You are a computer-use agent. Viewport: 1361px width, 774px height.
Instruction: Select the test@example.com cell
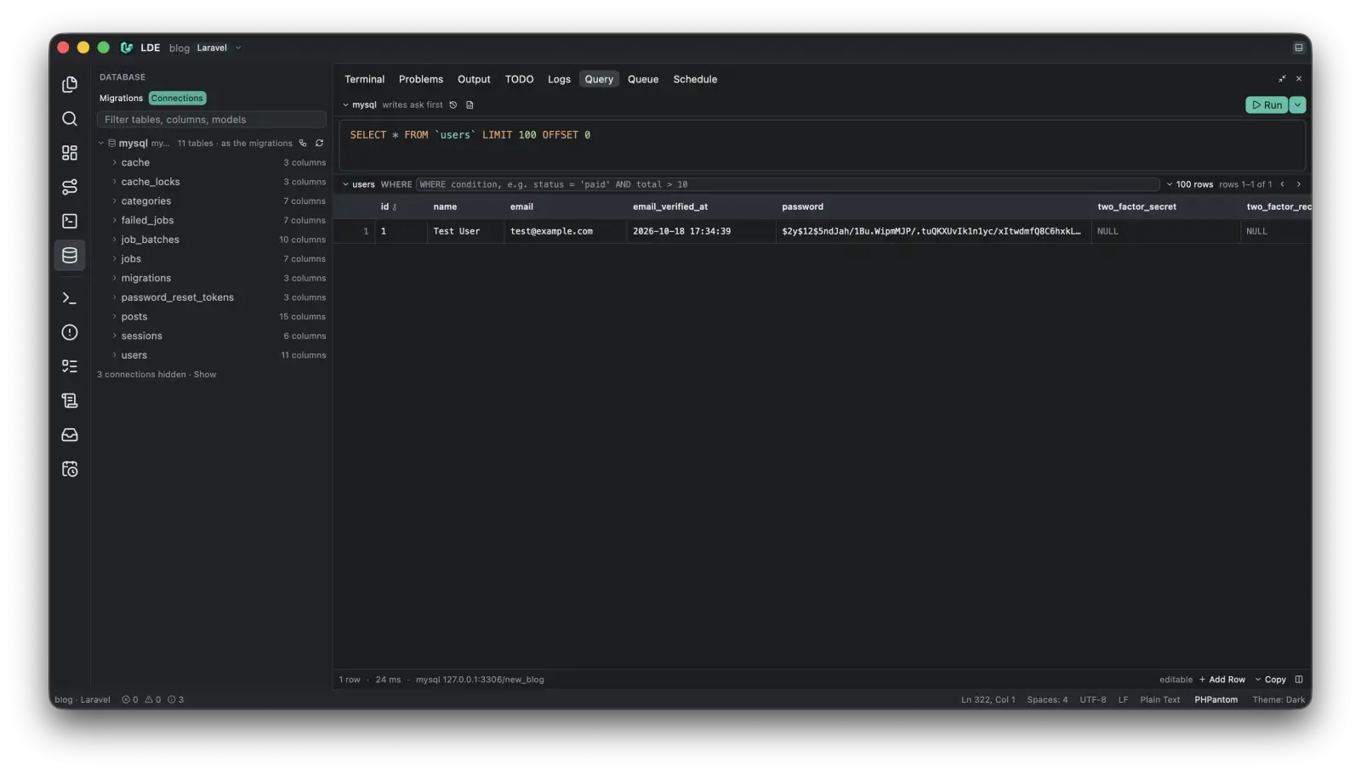(565, 231)
